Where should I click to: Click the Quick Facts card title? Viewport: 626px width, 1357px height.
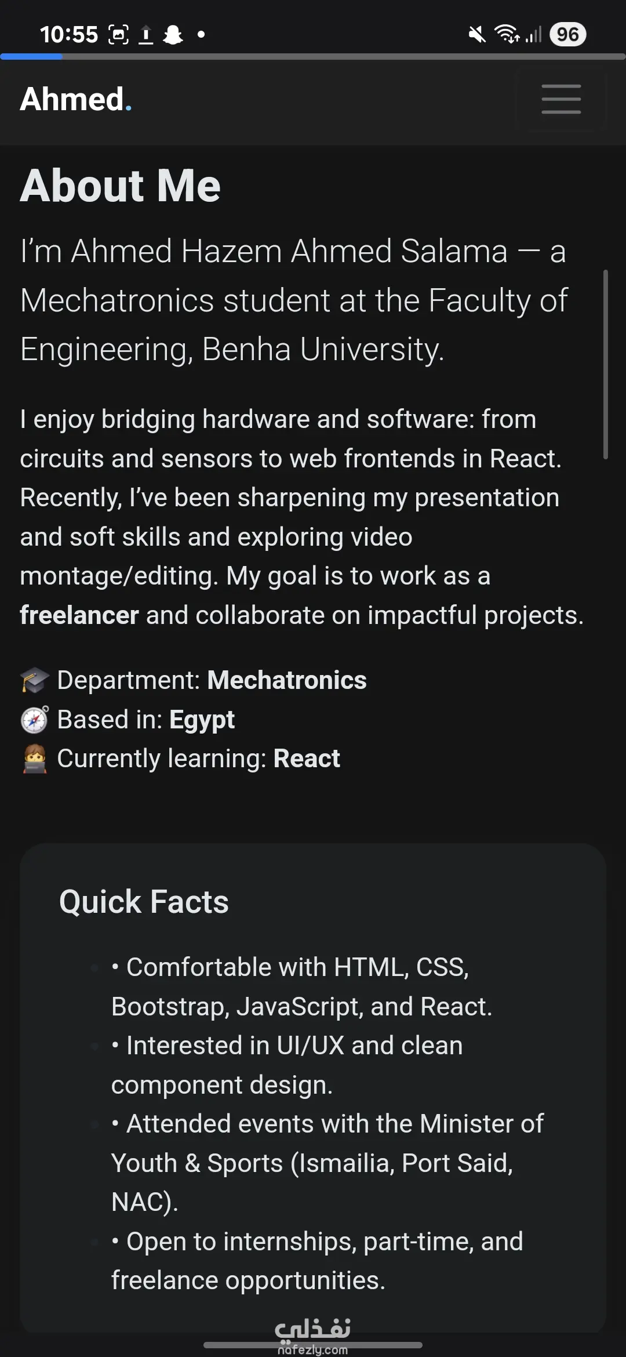(x=144, y=902)
